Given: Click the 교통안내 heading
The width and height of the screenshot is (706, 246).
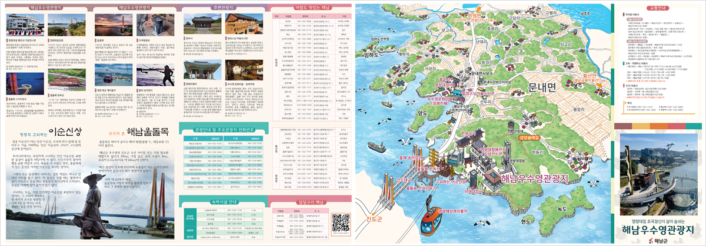Looking at the screenshot, I should point(658,8).
